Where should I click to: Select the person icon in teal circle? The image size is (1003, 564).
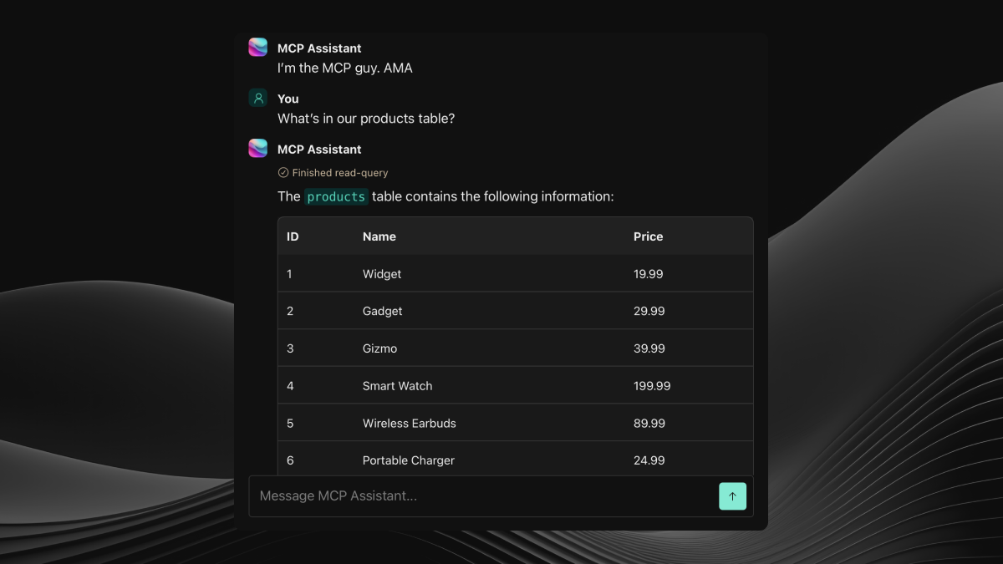(x=257, y=98)
